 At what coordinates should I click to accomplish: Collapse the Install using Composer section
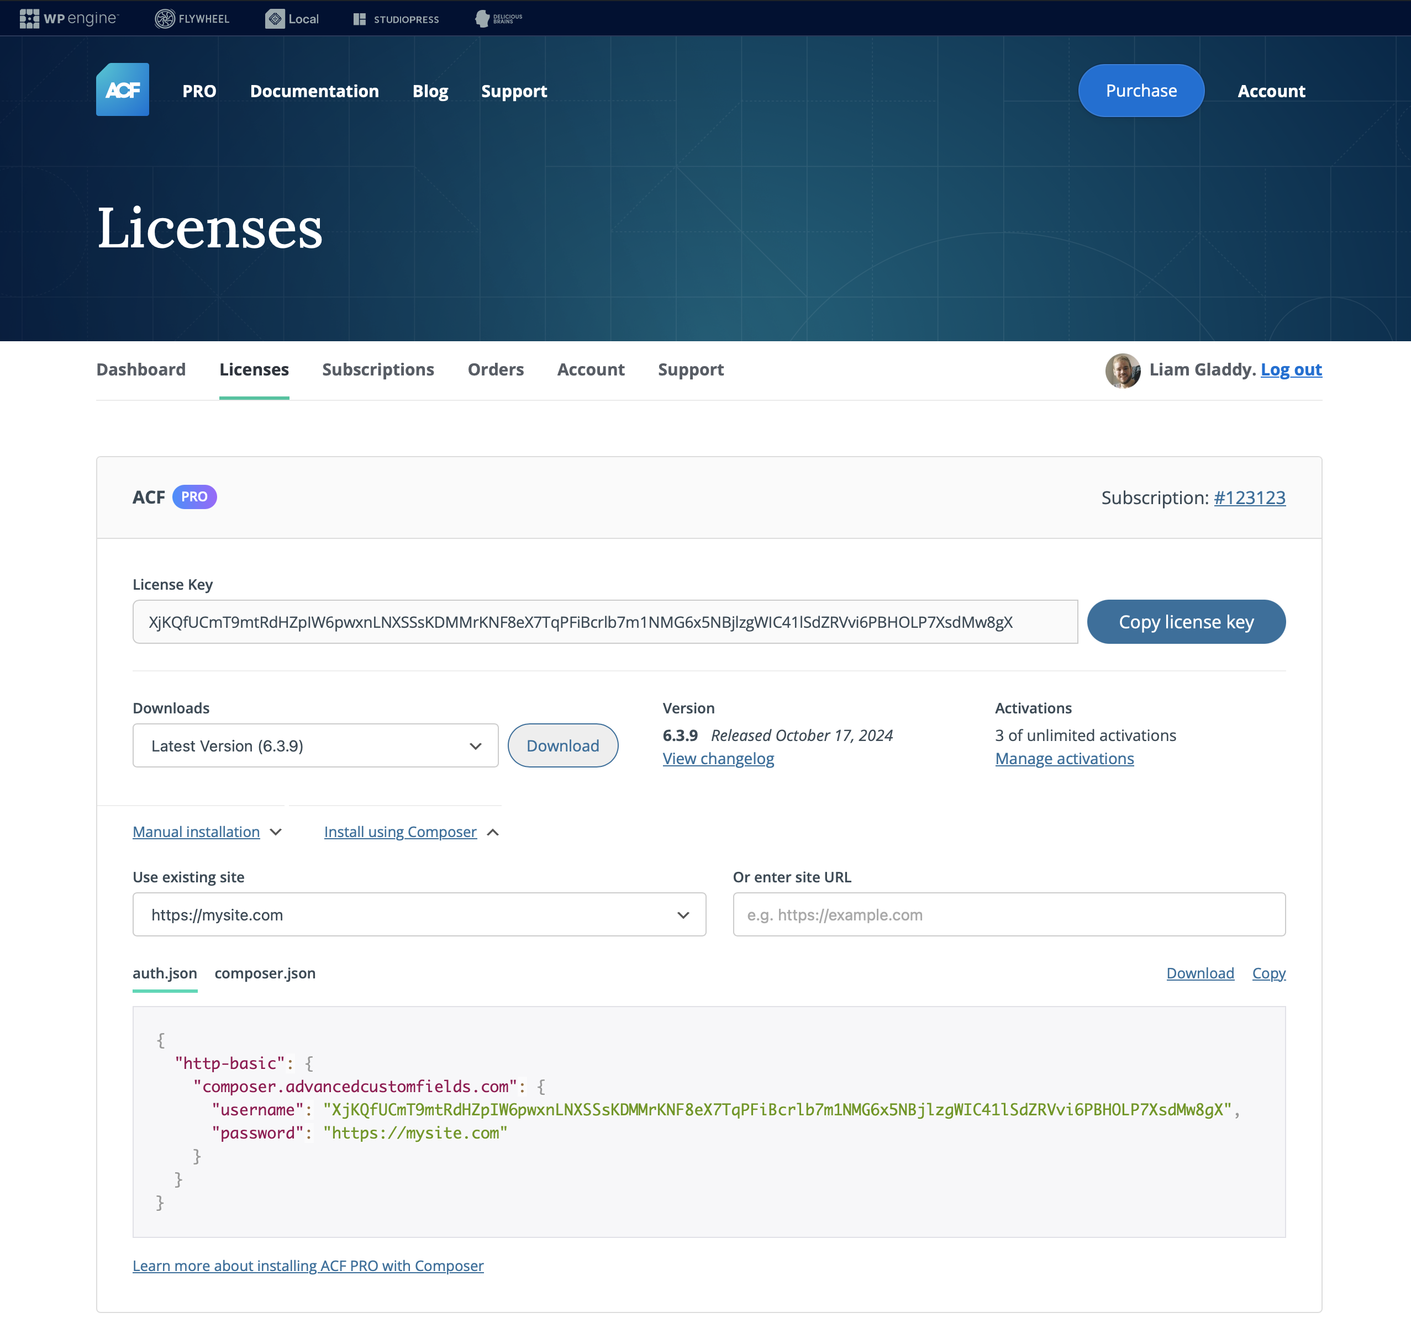pos(400,831)
